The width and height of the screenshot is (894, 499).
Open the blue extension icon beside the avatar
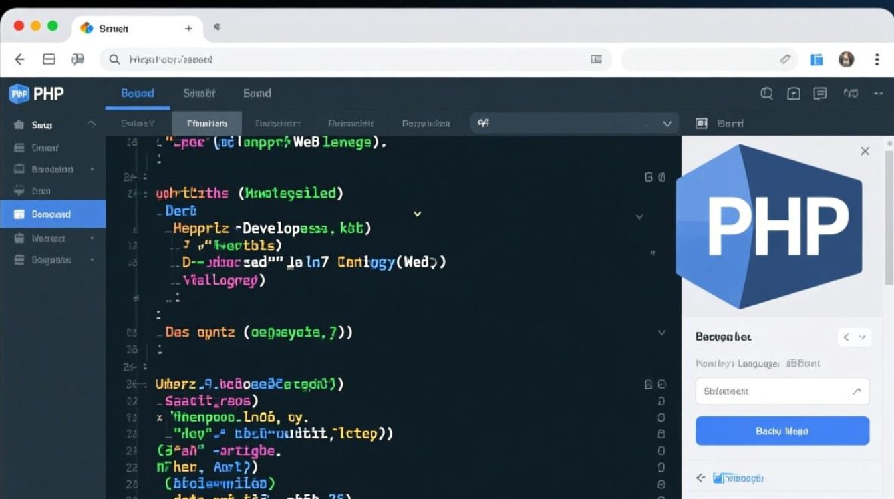pyautogui.click(x=816, y=59)
